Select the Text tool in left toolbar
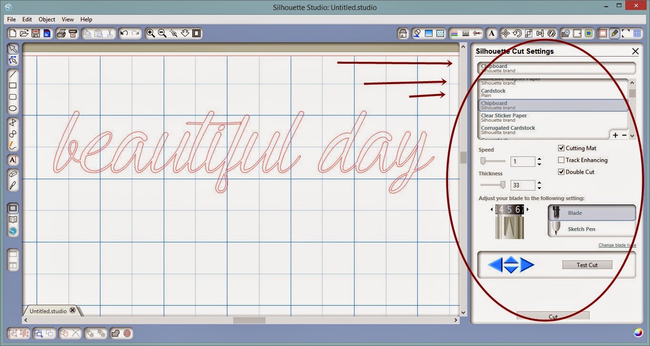The height and width of the screenshot is (346, 650). (13, 159)
